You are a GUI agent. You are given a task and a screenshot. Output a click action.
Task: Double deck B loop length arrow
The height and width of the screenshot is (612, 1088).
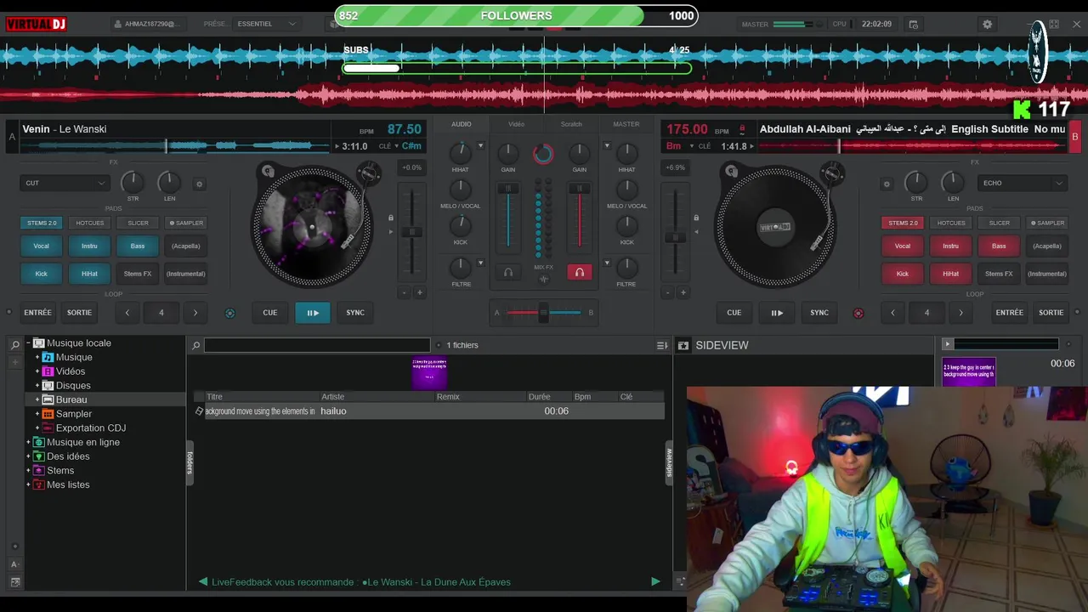960,313
